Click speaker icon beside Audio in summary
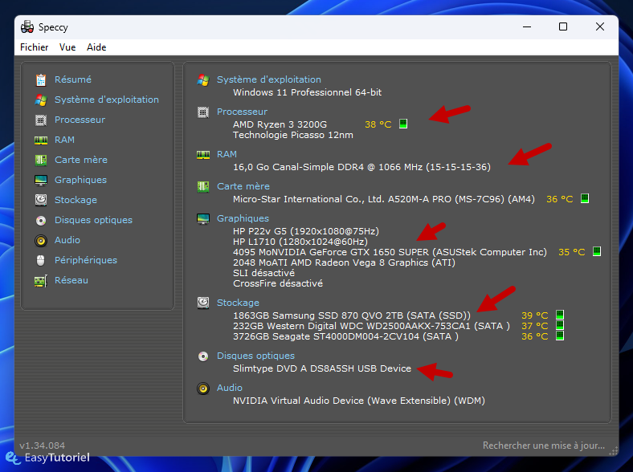Screen dimensions: 633x472 203,389
